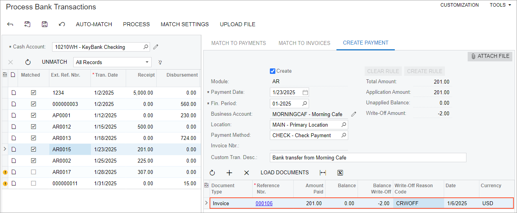Click the Auto-Match button
517x213 pixels.
click(x=94, y=24)
